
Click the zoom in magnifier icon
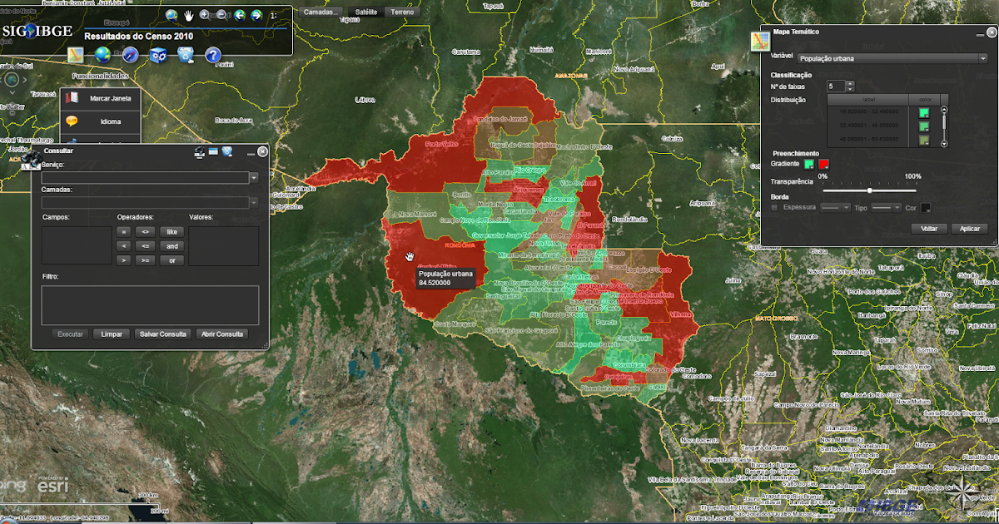point(204,14)
